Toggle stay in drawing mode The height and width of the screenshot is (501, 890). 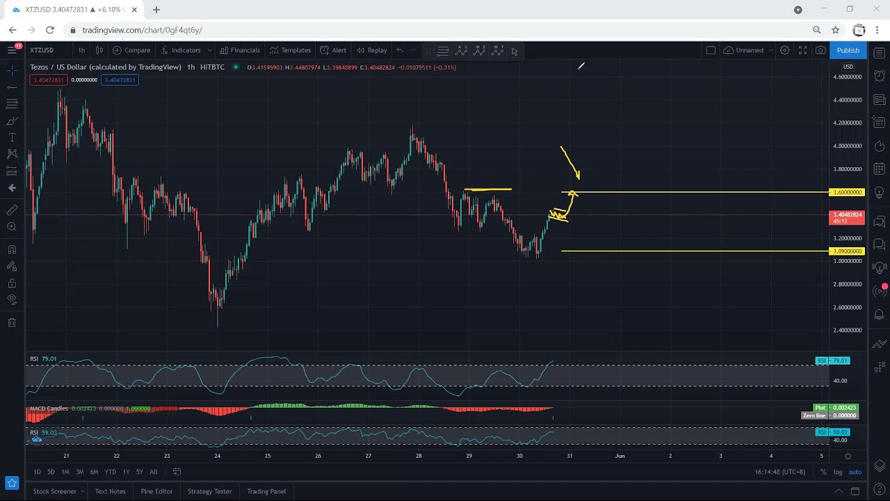pos(12,267)
